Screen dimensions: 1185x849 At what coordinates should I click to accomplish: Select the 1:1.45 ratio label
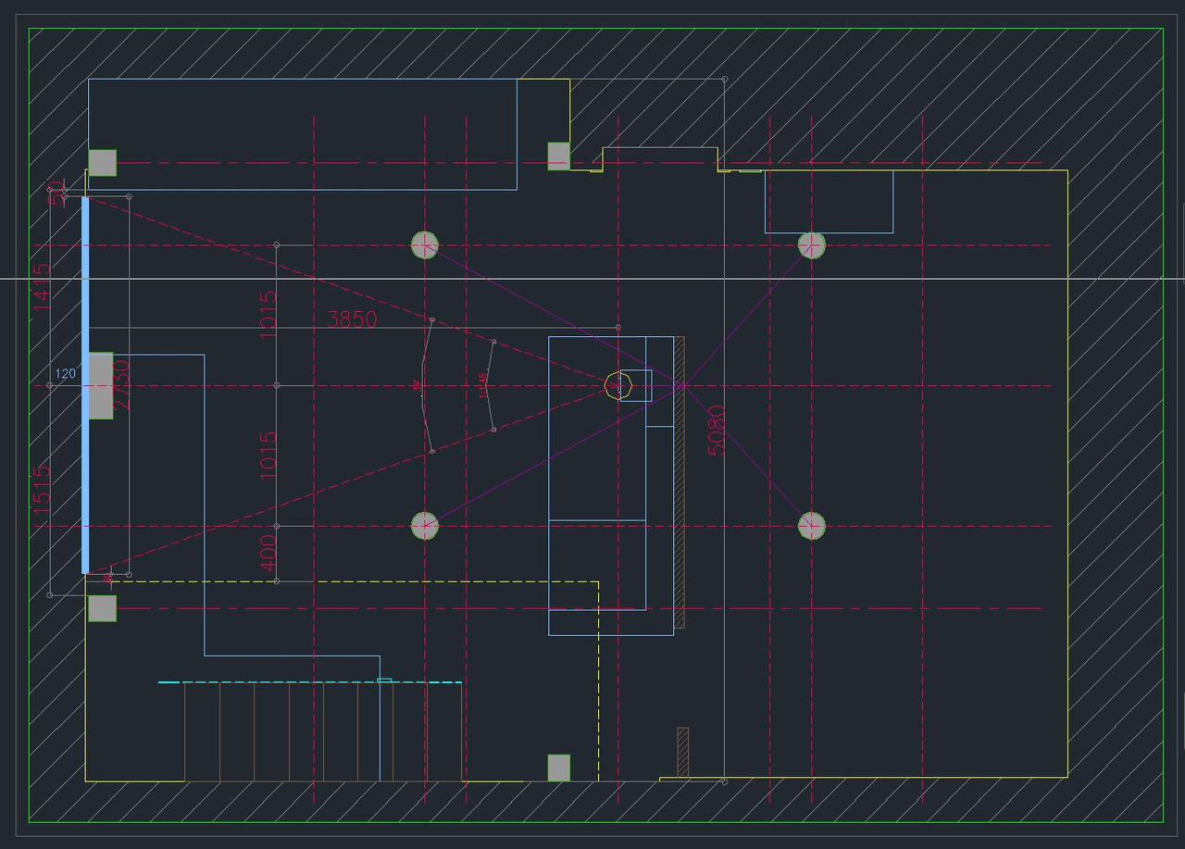pyautogui.click(x=482, y=385)
